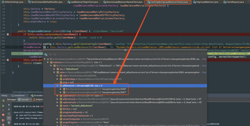The width and height of the screenshot is (250, 126).
Task: Collapse balancers ConcurrentHashMap node
Action: [48, 63]
